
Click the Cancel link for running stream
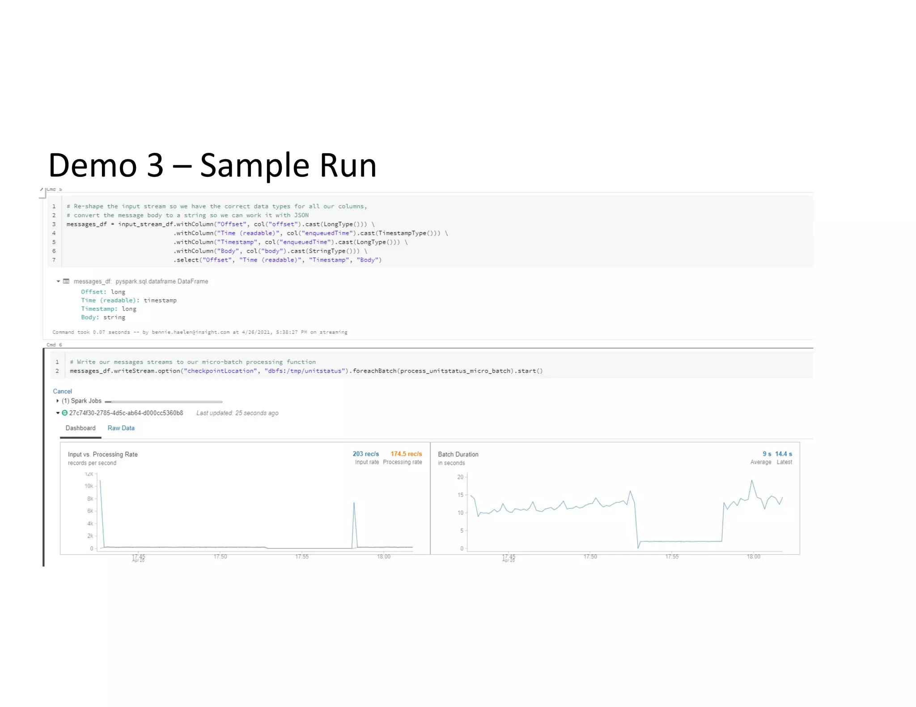pyautogui.click(x=62, y=391)
